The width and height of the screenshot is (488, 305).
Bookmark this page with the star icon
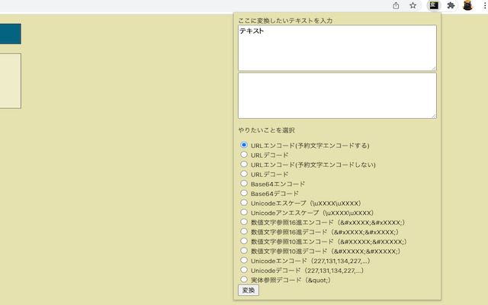(413, 5)
